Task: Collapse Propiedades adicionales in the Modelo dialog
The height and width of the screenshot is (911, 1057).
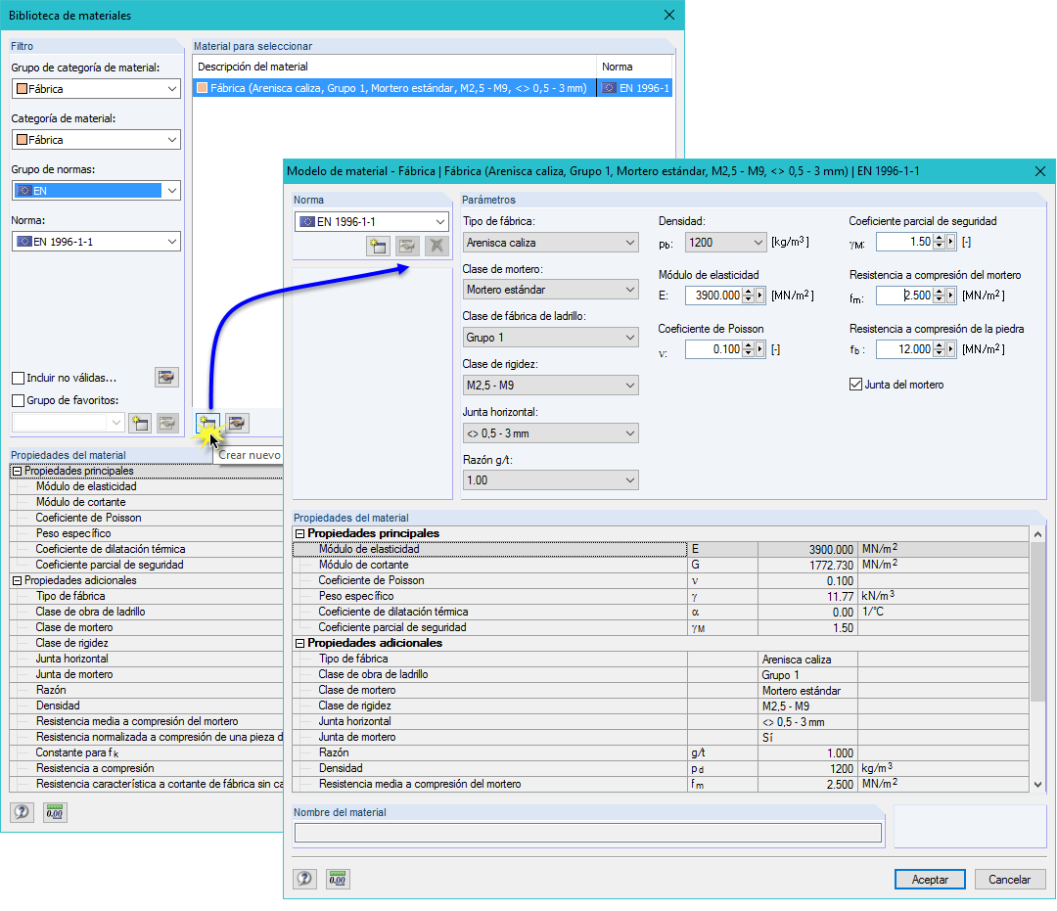Action: coord(300,644)
